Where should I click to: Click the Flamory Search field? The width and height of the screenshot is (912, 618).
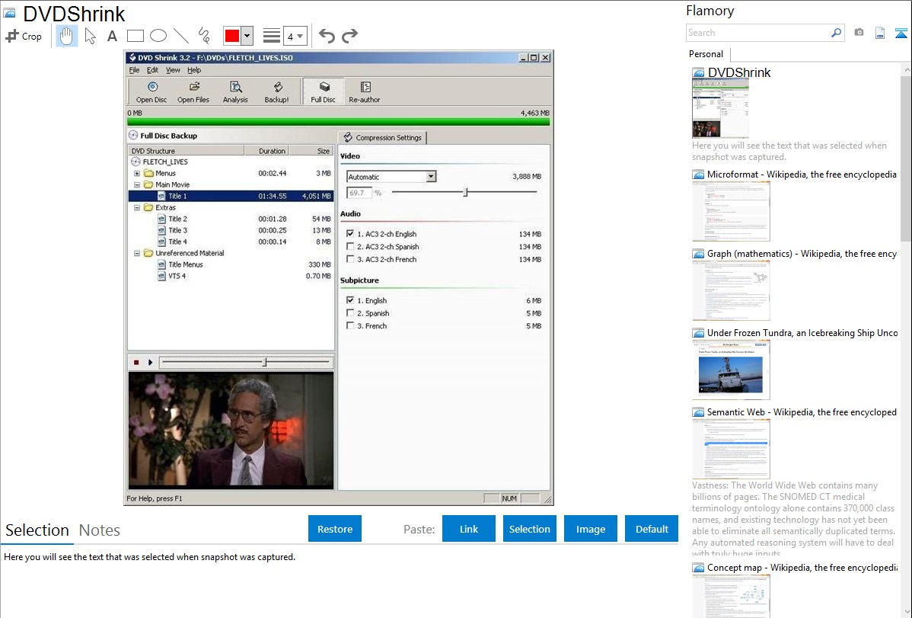(757, 33)
